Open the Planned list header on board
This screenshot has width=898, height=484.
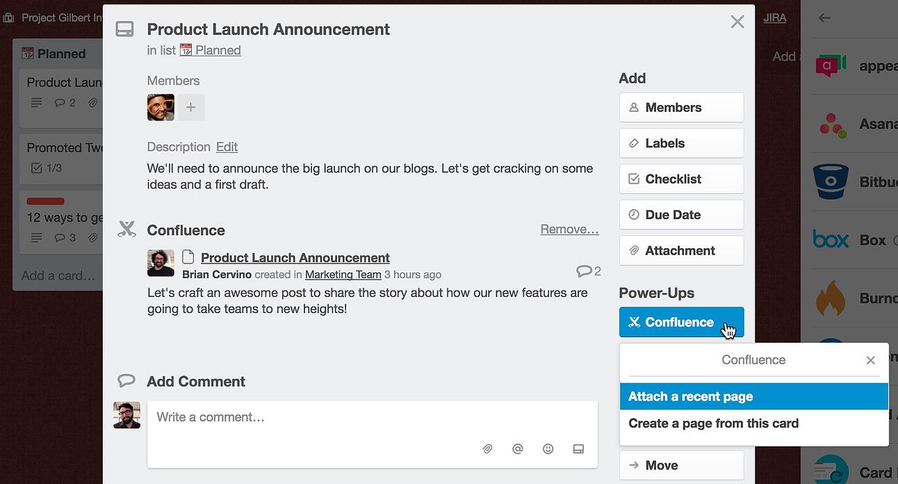point(61,54)
